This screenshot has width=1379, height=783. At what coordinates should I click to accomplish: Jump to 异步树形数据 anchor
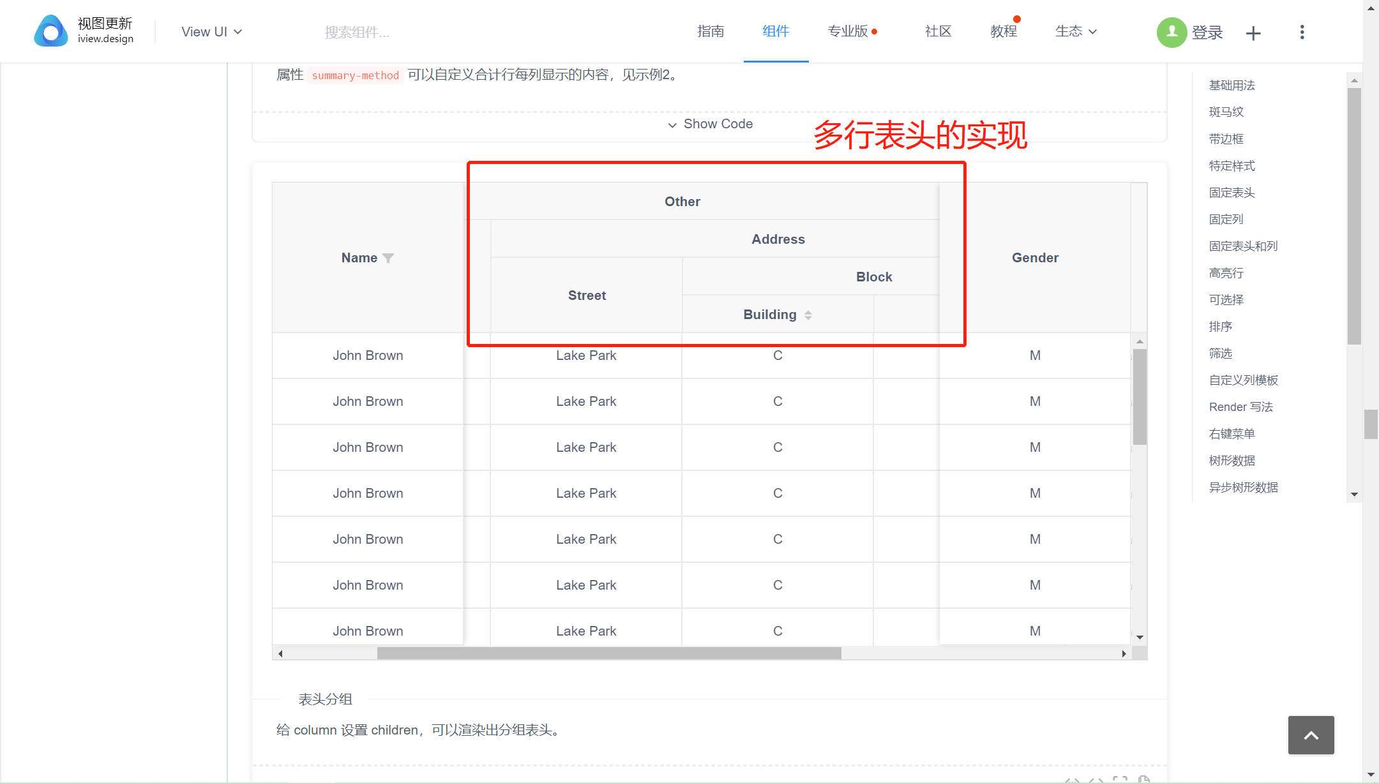[x=1243, y=487]
